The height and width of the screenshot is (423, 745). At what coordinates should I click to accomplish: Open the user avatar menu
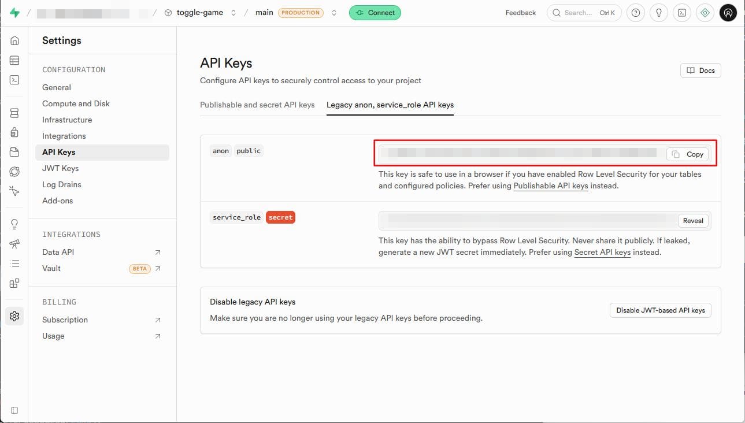[x=728, y=13]
